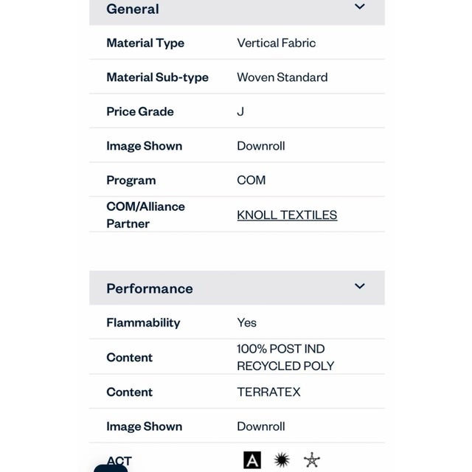Select the 100% POST IND RECYCLED POLY text
The width and height of the screenshot is (472, 472).
pos(285,357)
